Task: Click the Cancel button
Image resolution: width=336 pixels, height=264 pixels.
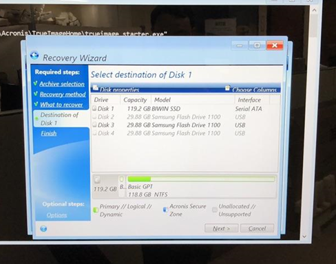Action: tap(257, 228)
